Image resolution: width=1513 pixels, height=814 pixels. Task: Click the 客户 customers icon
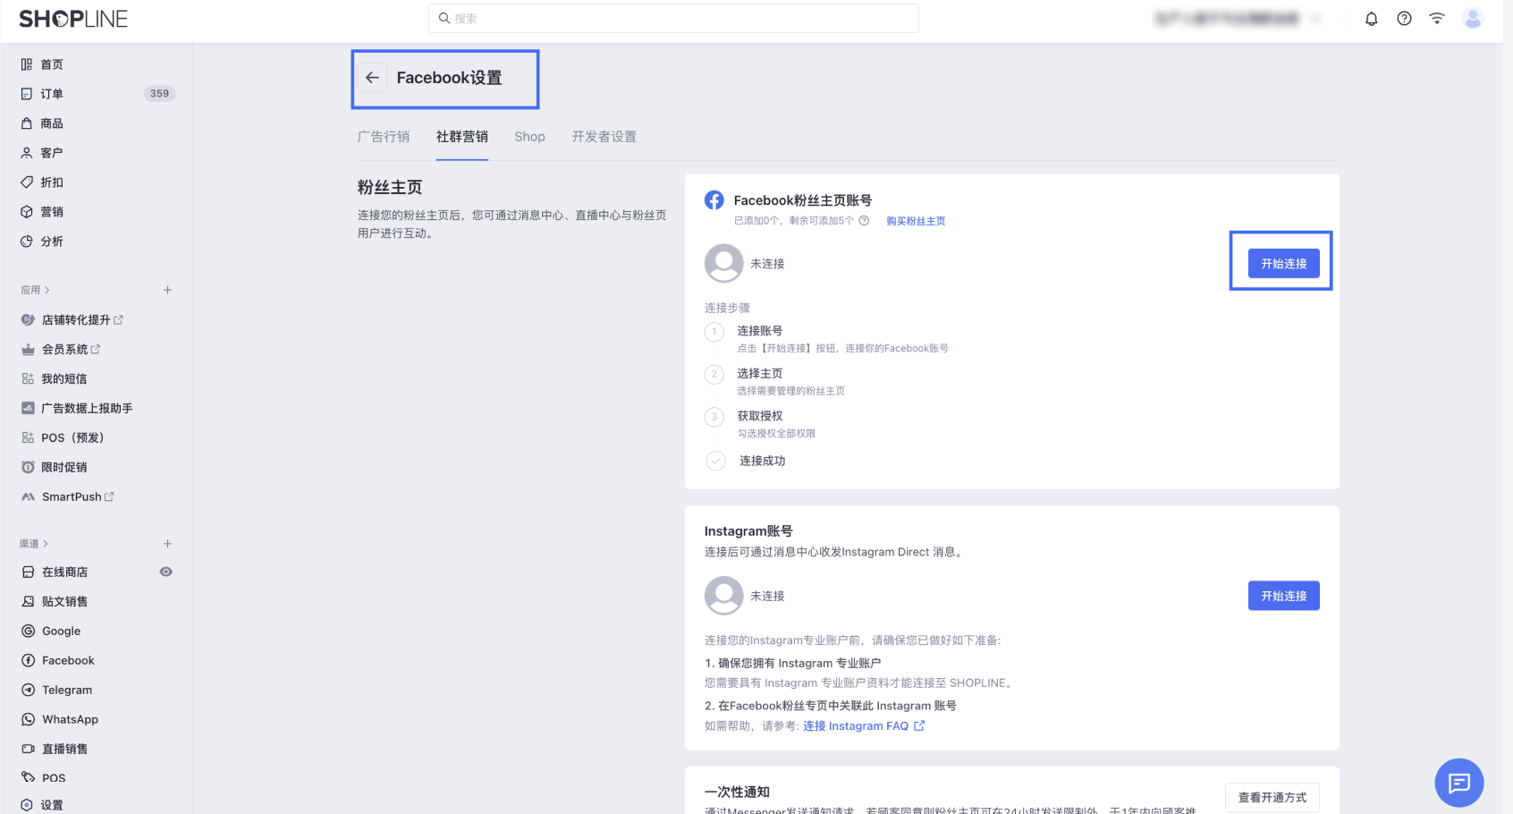27,153
